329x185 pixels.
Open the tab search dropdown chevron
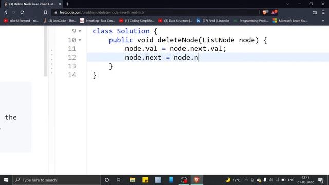click(x=288, y=4)
